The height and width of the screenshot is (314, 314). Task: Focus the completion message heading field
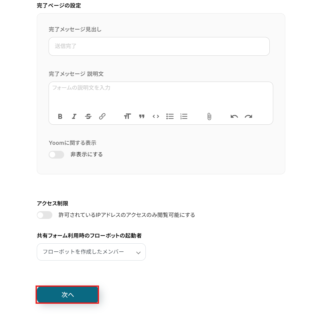pyautogui.click(x=159, y=46)
